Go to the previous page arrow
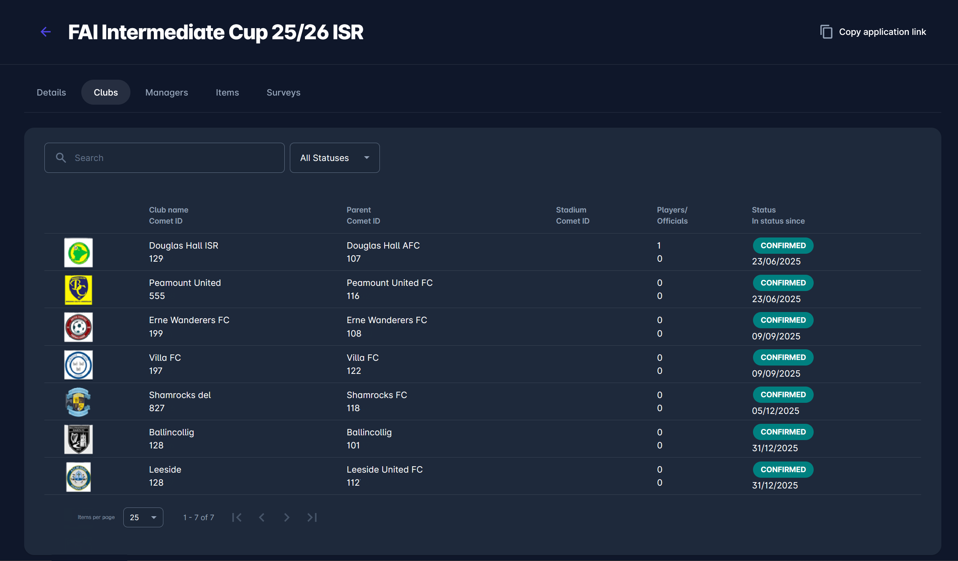The height and width of the screenshot is (561, 958). 262,517
